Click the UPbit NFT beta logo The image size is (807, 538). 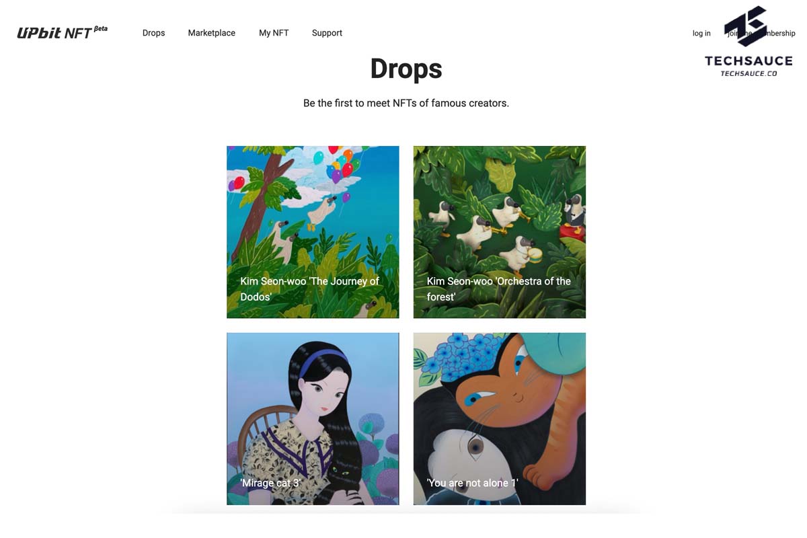coord(62,32)
